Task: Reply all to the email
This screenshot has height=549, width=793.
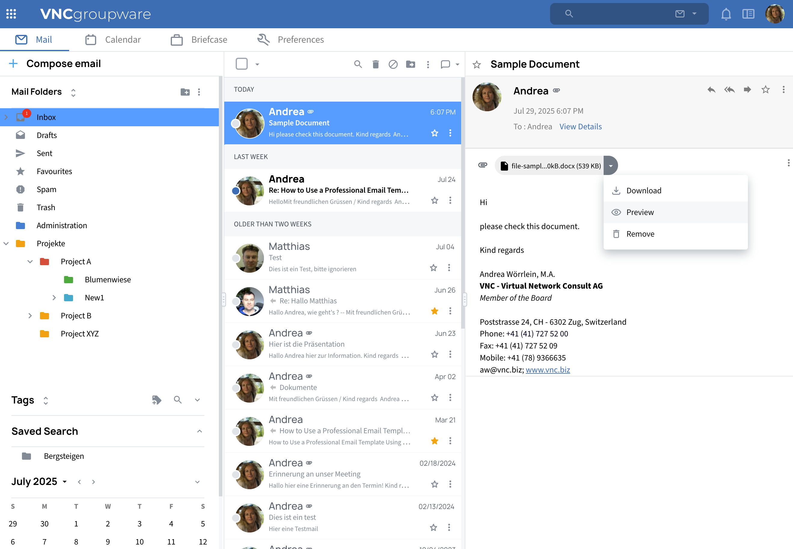Action: (x=729, y=90)
